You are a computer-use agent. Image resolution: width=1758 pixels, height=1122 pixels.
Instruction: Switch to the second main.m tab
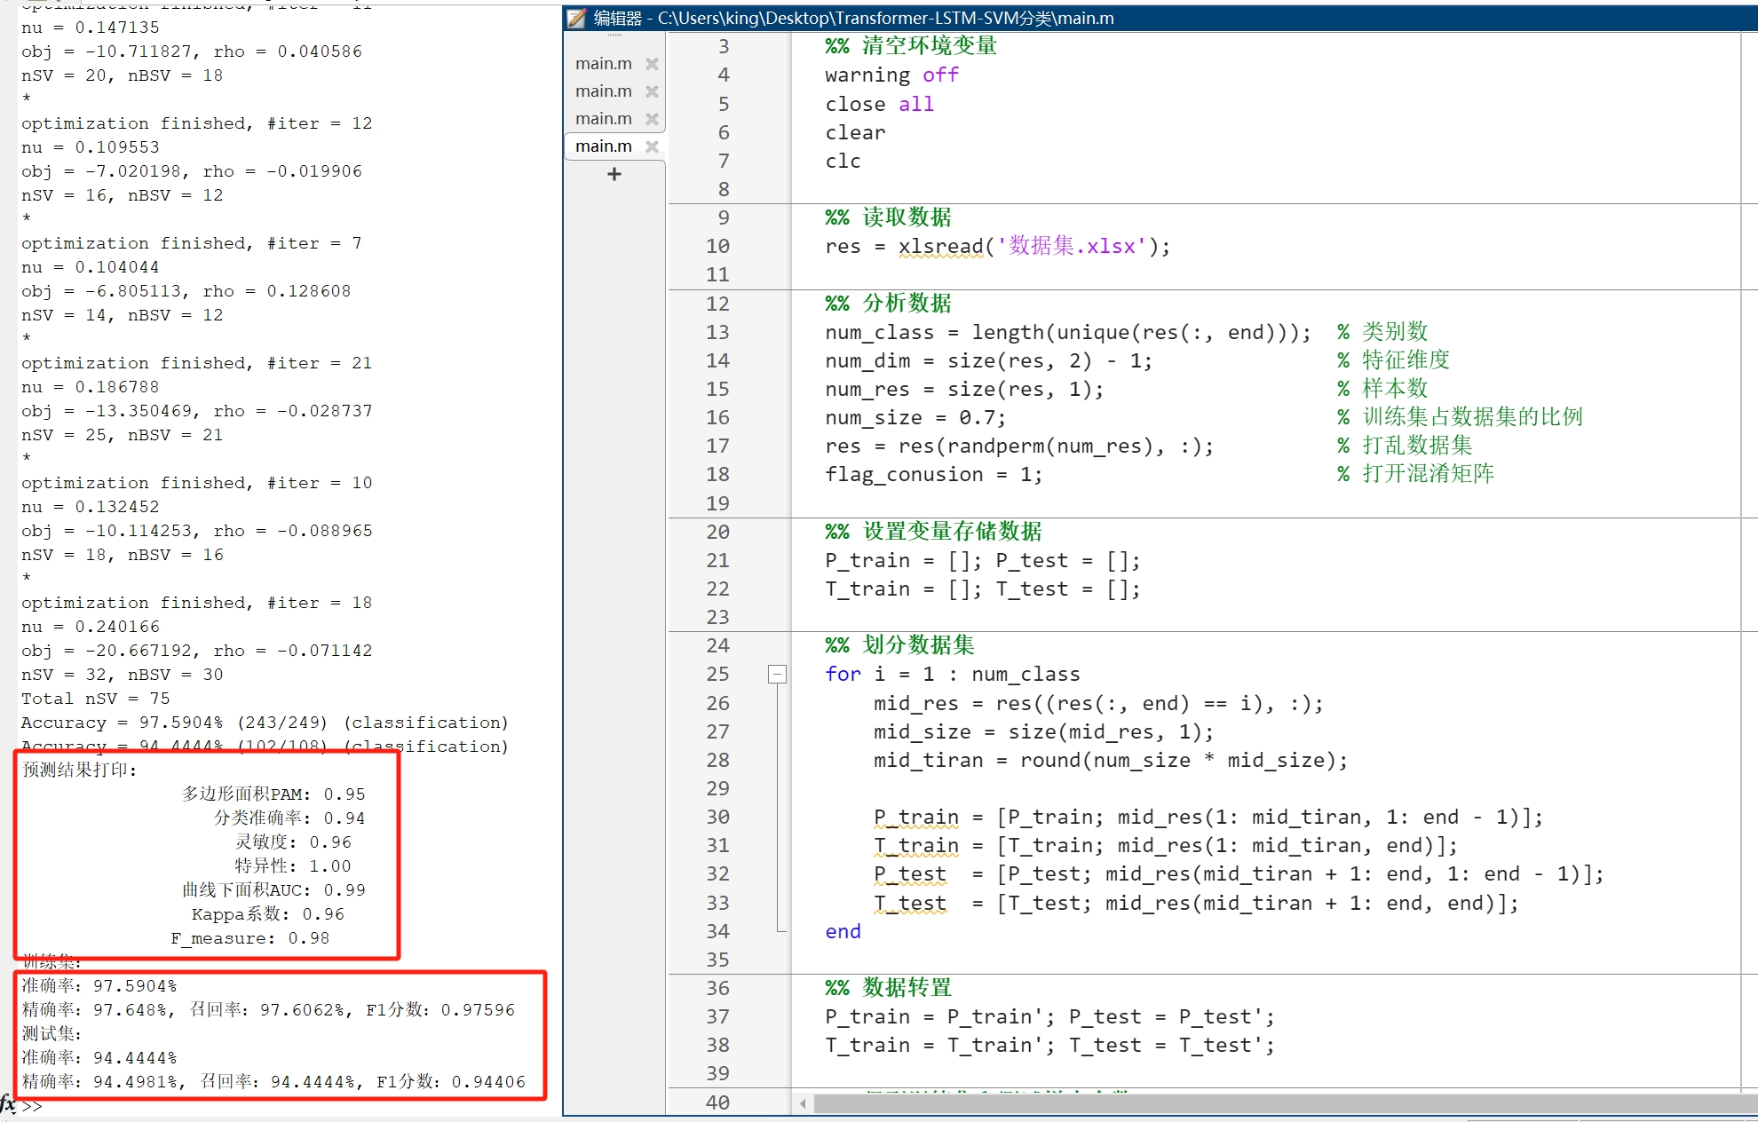604,91
